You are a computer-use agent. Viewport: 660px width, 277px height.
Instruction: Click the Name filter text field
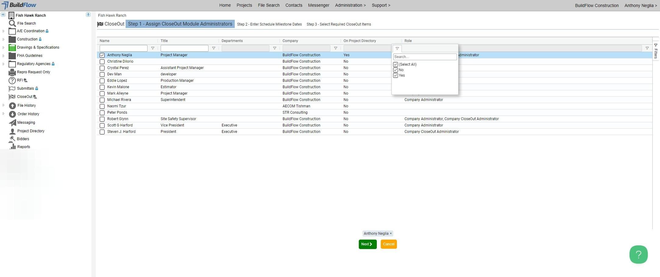(123, 48)
